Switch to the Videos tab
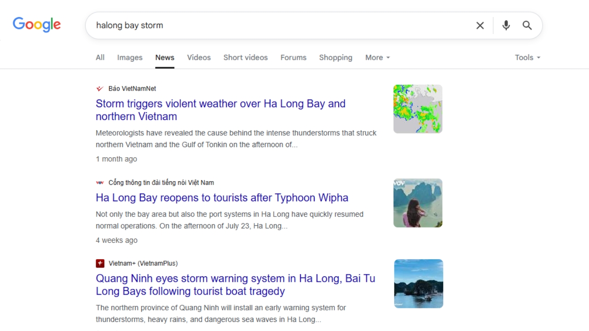 (199, 57)
